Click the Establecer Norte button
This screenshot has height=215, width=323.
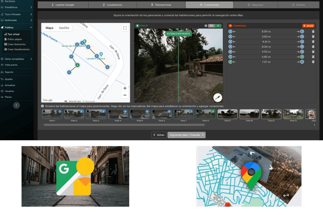pyautogui.click(x=178, y=34)
